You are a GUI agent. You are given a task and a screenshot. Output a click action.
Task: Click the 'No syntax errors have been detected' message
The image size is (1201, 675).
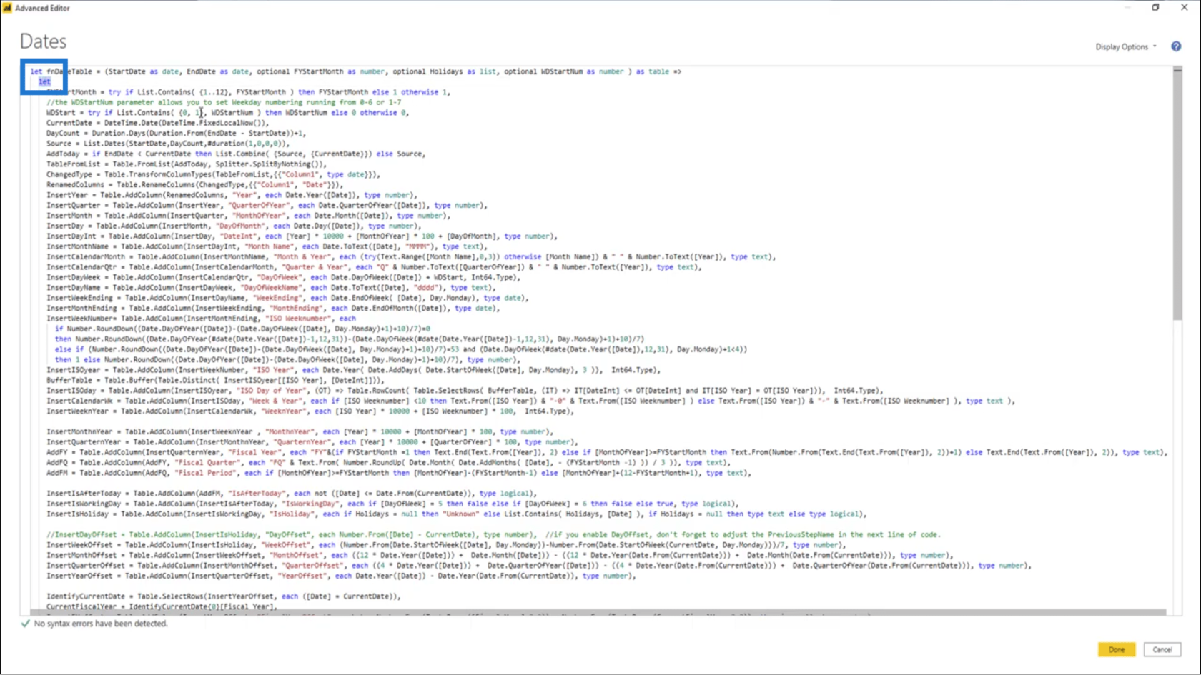[101, 624]
